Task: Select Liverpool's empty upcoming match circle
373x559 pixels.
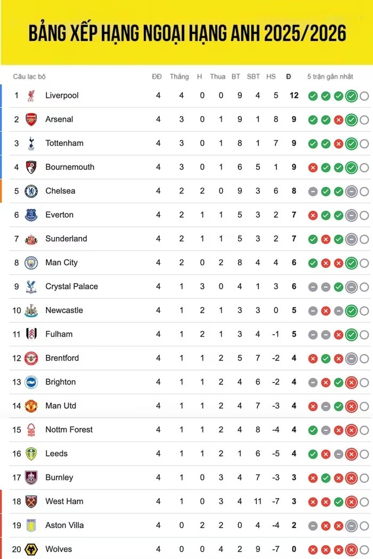Action: click(364, 96)
